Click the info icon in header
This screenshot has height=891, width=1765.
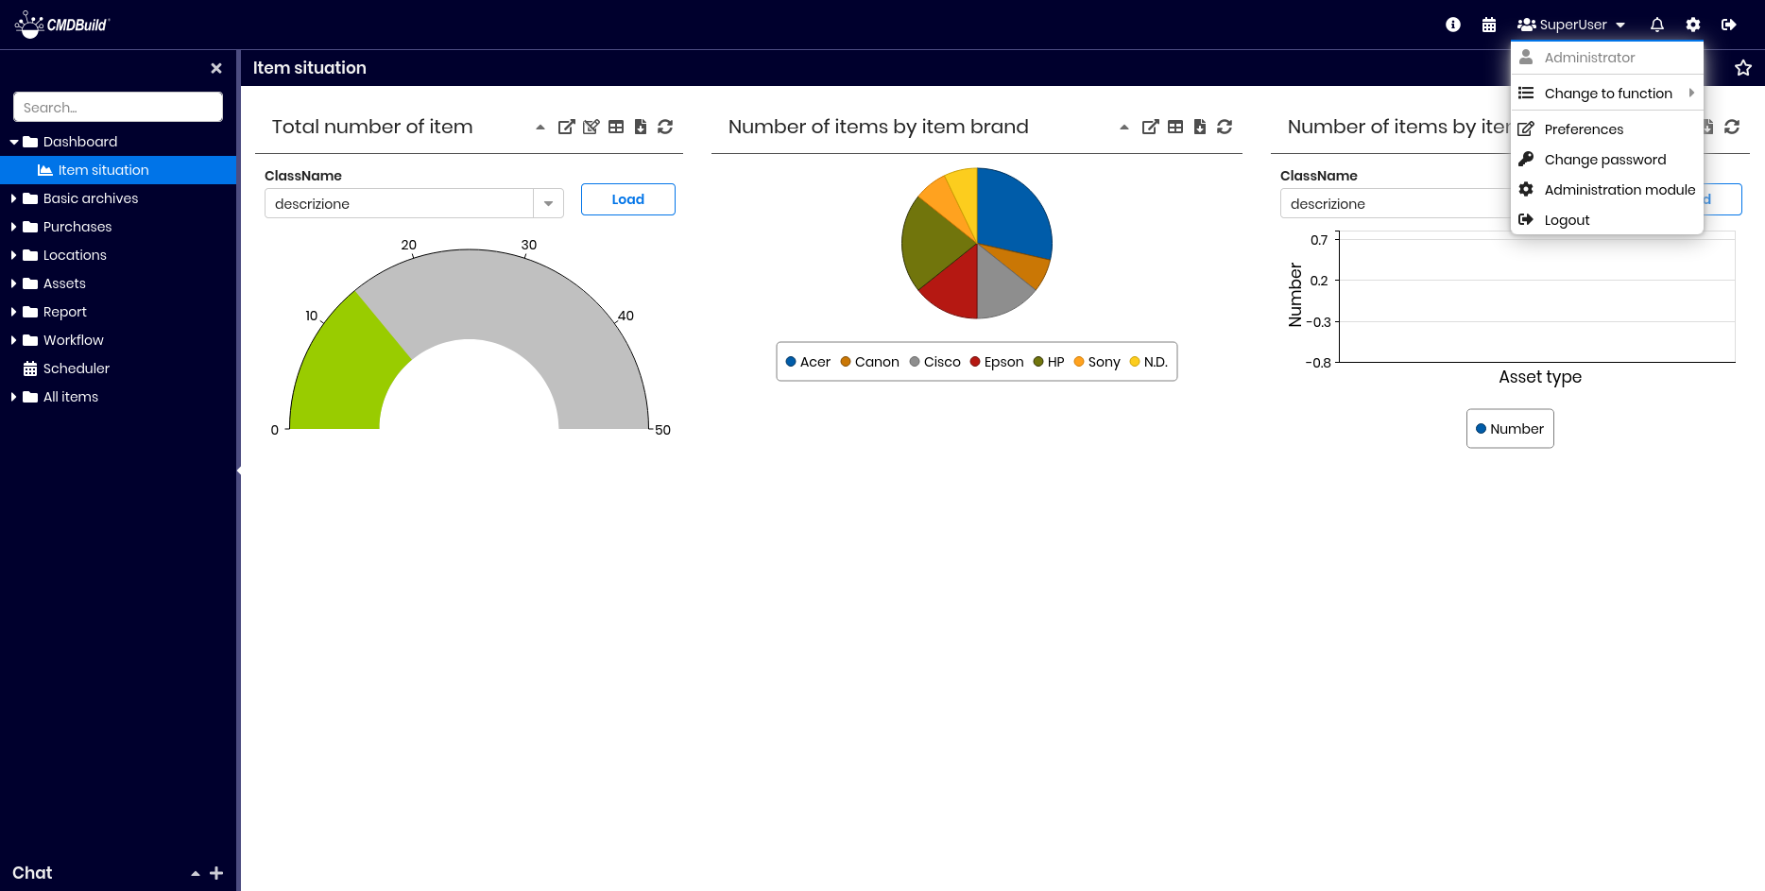click(x=1453, y=25)
